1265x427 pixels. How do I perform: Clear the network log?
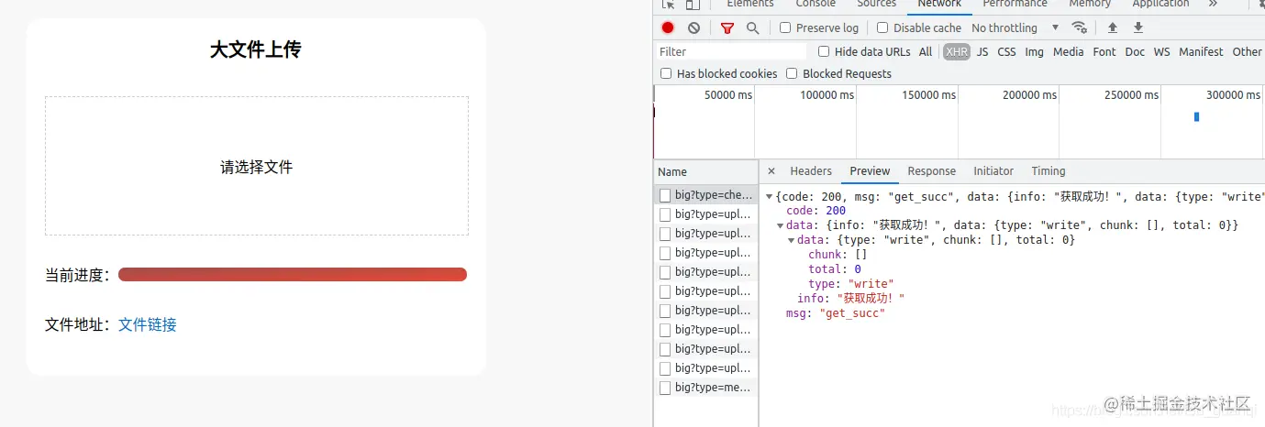coord(694,28)
